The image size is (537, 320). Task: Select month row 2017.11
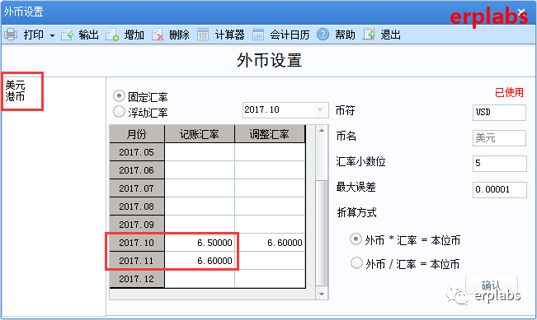point(137,261)
